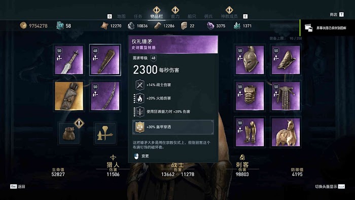
Task: Select the level 50 sword weapon slot
Action: click(69, 60)
